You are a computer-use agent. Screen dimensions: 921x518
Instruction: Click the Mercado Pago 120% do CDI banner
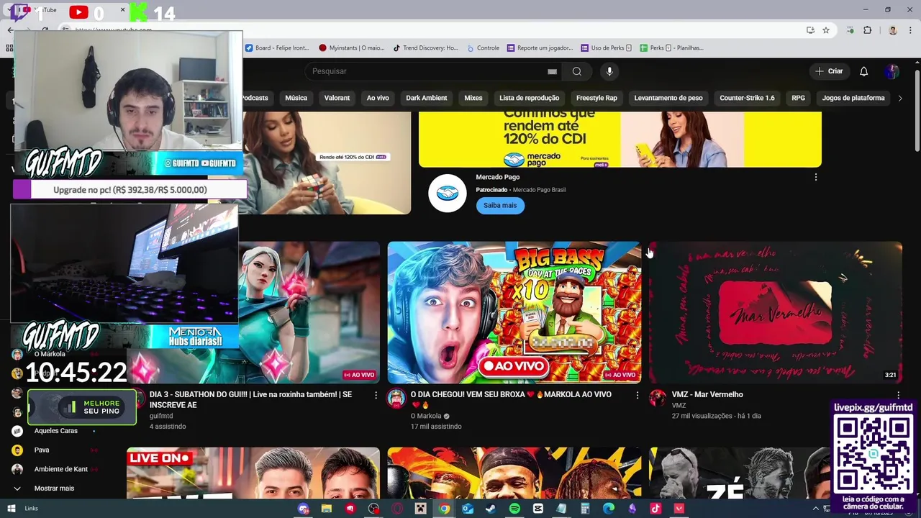(620, 140)
